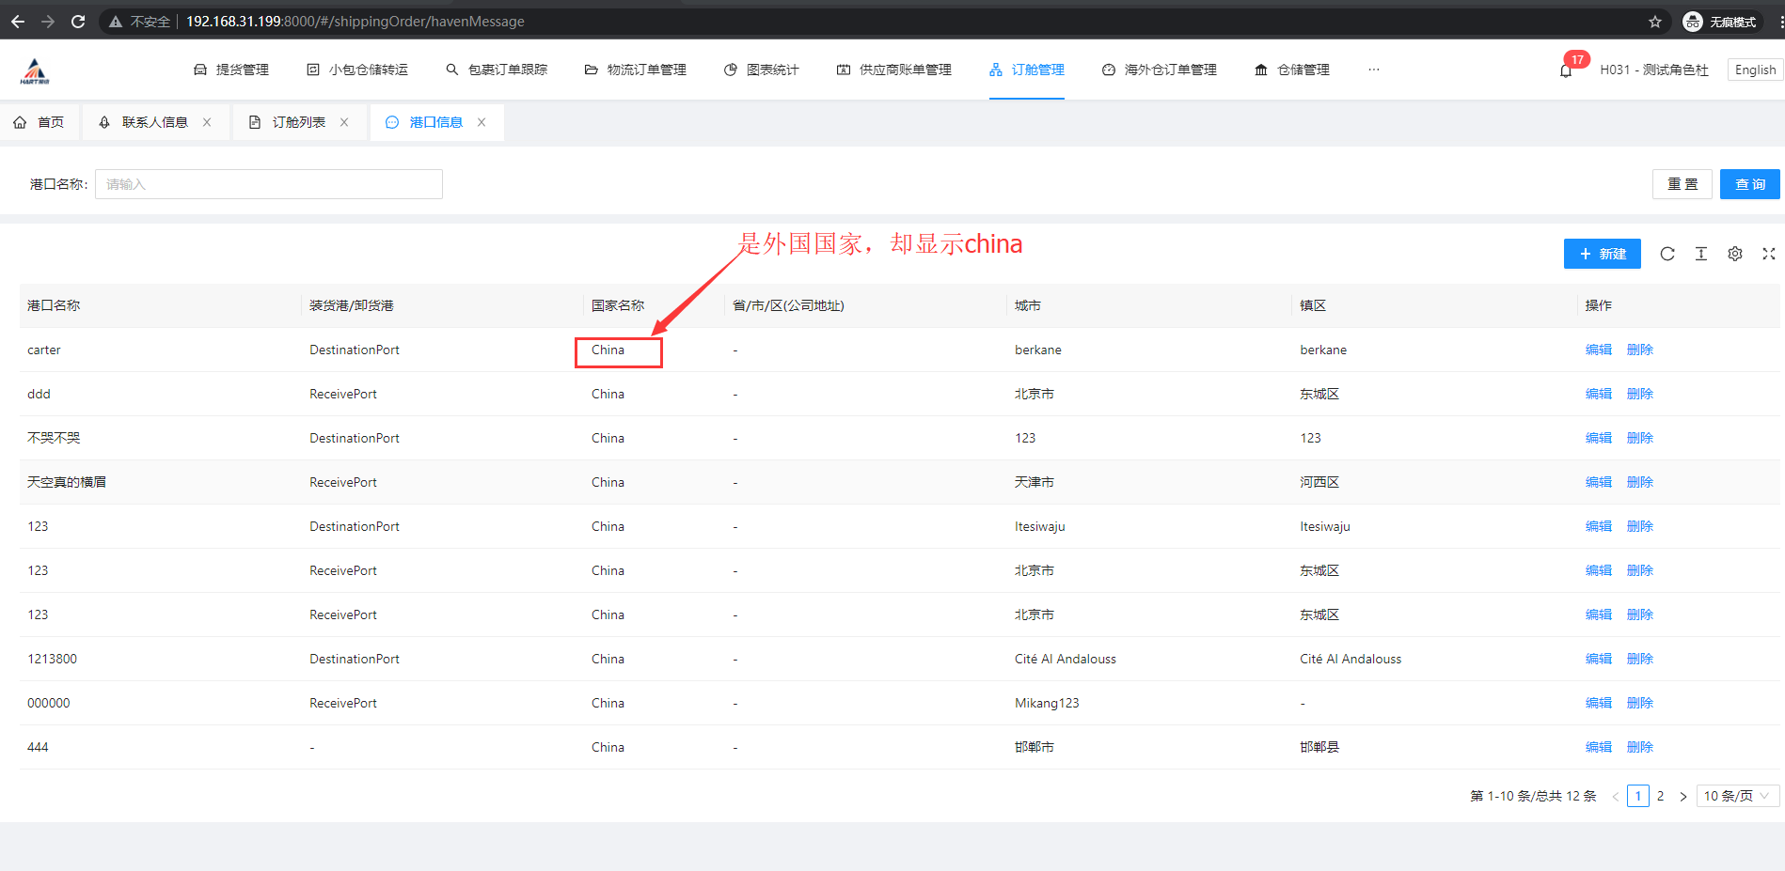
Task: Go to pagination page 2
Action: click(x=1660, y=795)
